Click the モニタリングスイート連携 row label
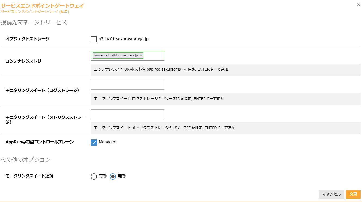The width and height of the screenshot is (362, 202). (x=29, y=176)
